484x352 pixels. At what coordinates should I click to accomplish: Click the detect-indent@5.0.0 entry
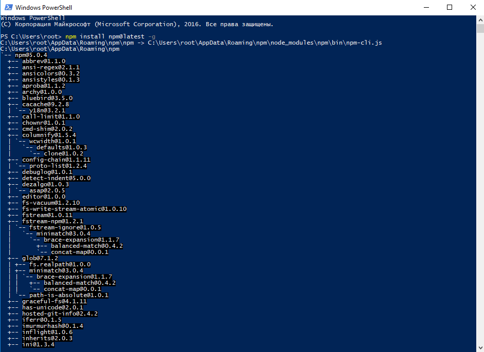(56, 179)
